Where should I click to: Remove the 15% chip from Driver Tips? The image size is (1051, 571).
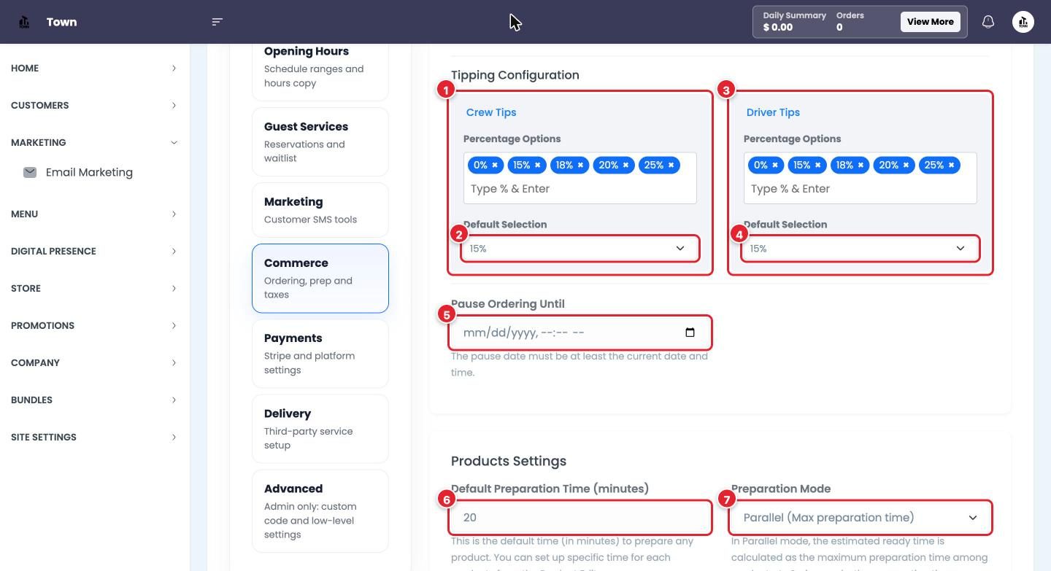coord(818,165)
